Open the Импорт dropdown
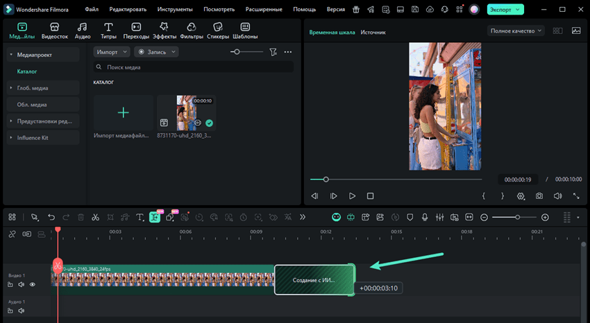 [x=112, y=52]
